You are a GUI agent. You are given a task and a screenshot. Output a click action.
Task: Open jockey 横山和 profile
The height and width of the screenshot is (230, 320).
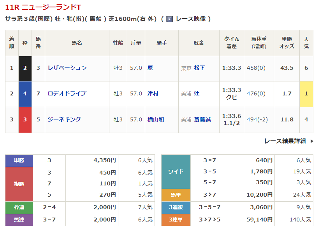click(156, 119)
